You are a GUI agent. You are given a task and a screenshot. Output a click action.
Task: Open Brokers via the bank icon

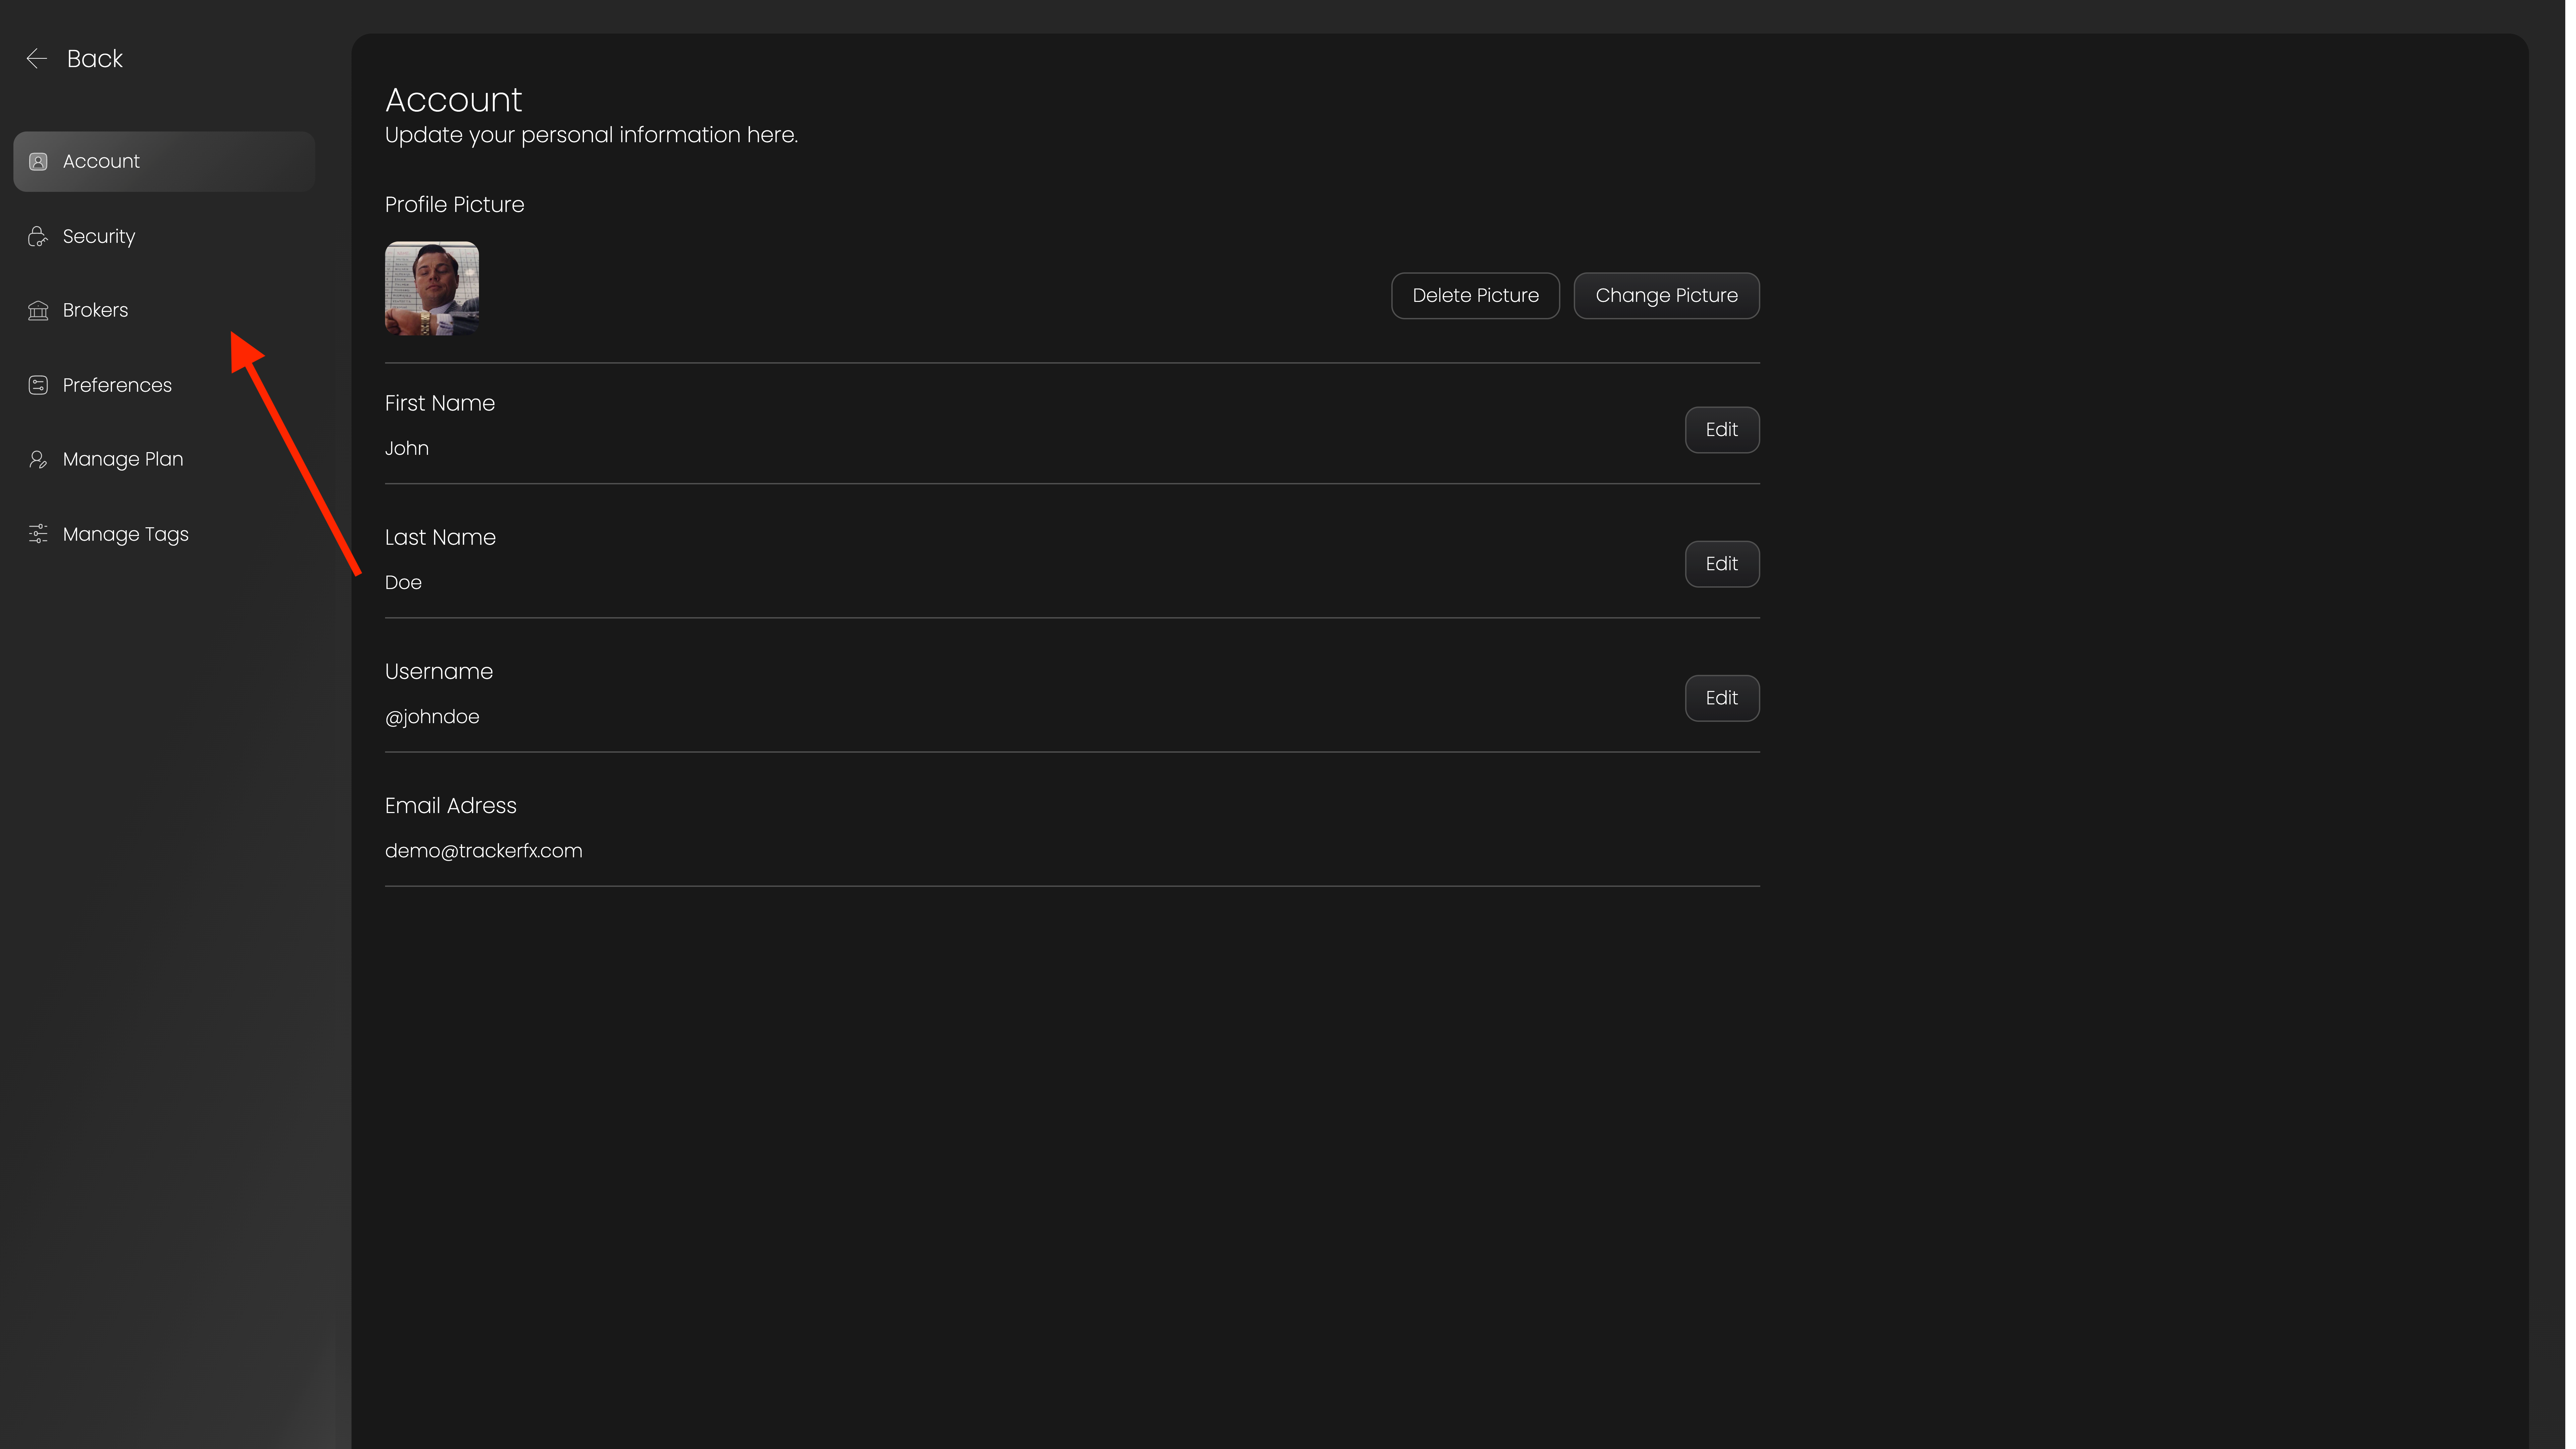point(38,310)
